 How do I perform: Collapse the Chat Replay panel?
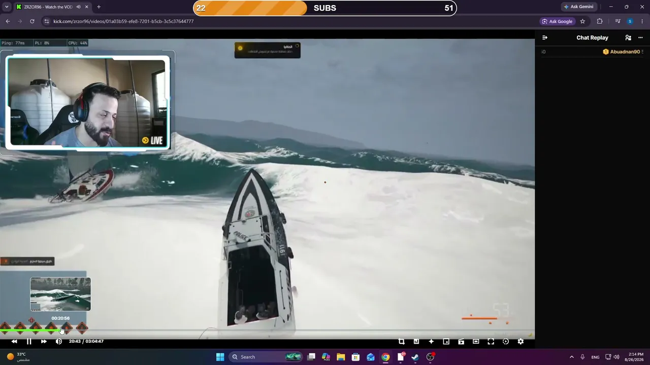click(x=545, y=38)
